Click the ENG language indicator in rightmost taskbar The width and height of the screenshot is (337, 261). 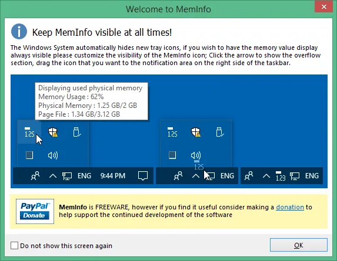pyautogui.click(x=312, y=176)
